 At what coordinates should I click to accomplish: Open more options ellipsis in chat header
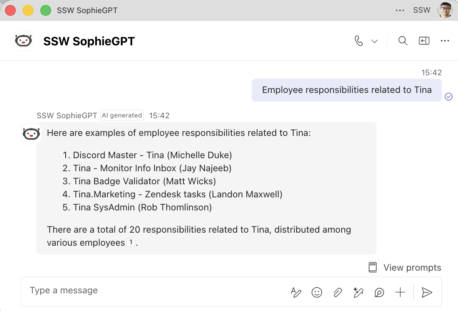coord(445,41)
